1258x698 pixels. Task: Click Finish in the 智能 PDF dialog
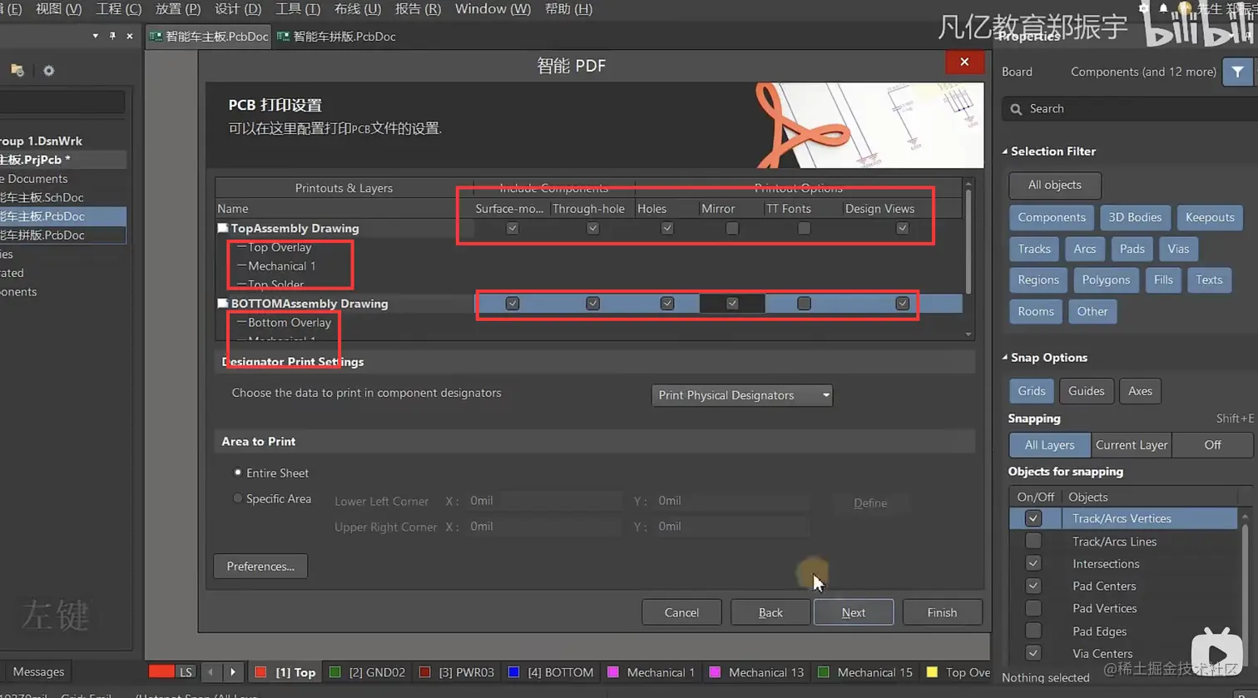coord(942,612)
